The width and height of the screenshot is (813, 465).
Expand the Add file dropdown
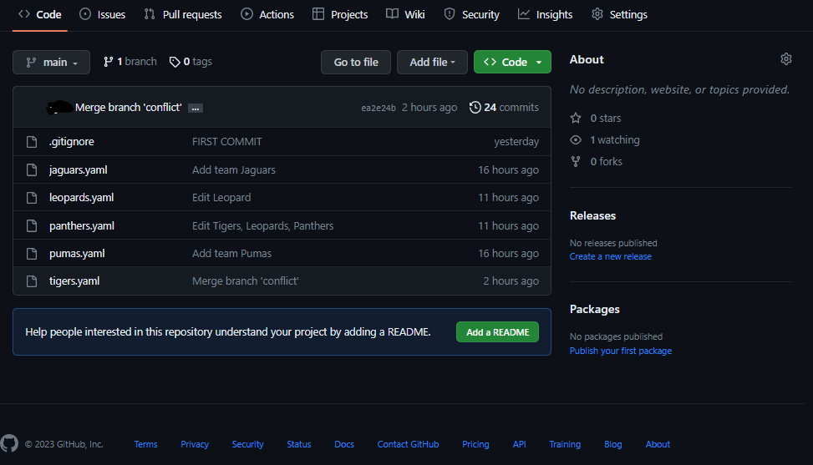coord(432,62)
